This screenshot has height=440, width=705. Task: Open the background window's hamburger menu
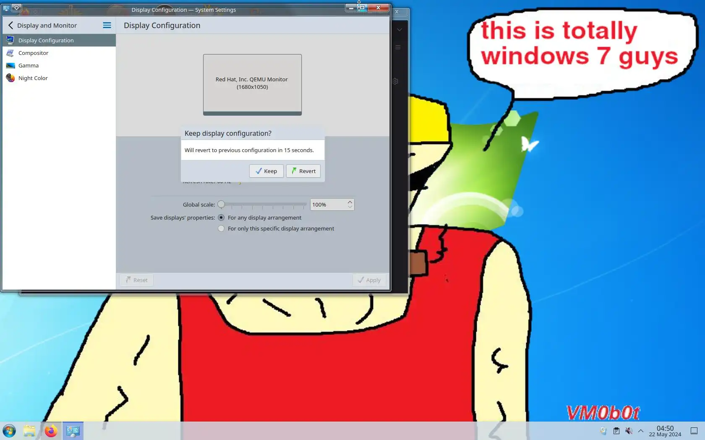(398, 47)
